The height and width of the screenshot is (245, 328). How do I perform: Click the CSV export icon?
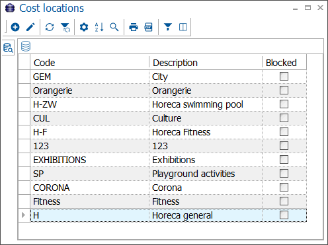tap(148, 27)
